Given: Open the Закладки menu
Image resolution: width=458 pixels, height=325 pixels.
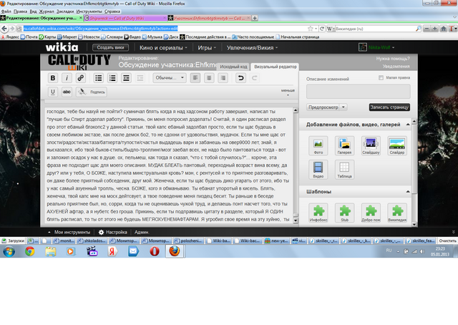Looking at the screenshot, I should pyautogui.click(x=65, y=11).
